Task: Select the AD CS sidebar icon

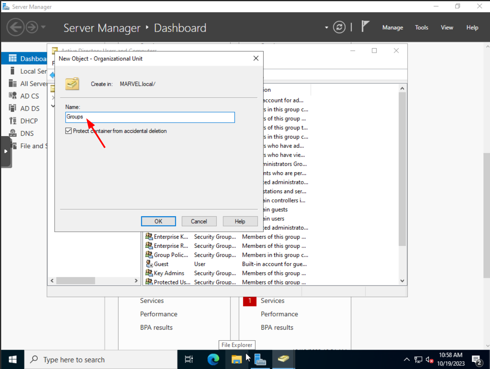Action: click(x=13, y=96)
